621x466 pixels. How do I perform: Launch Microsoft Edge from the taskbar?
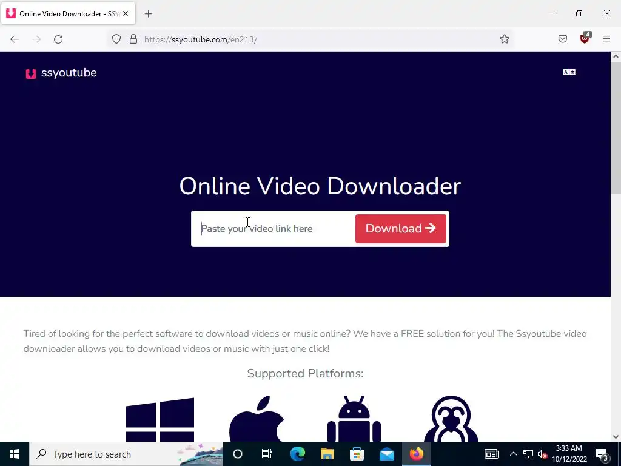(297, 454)
